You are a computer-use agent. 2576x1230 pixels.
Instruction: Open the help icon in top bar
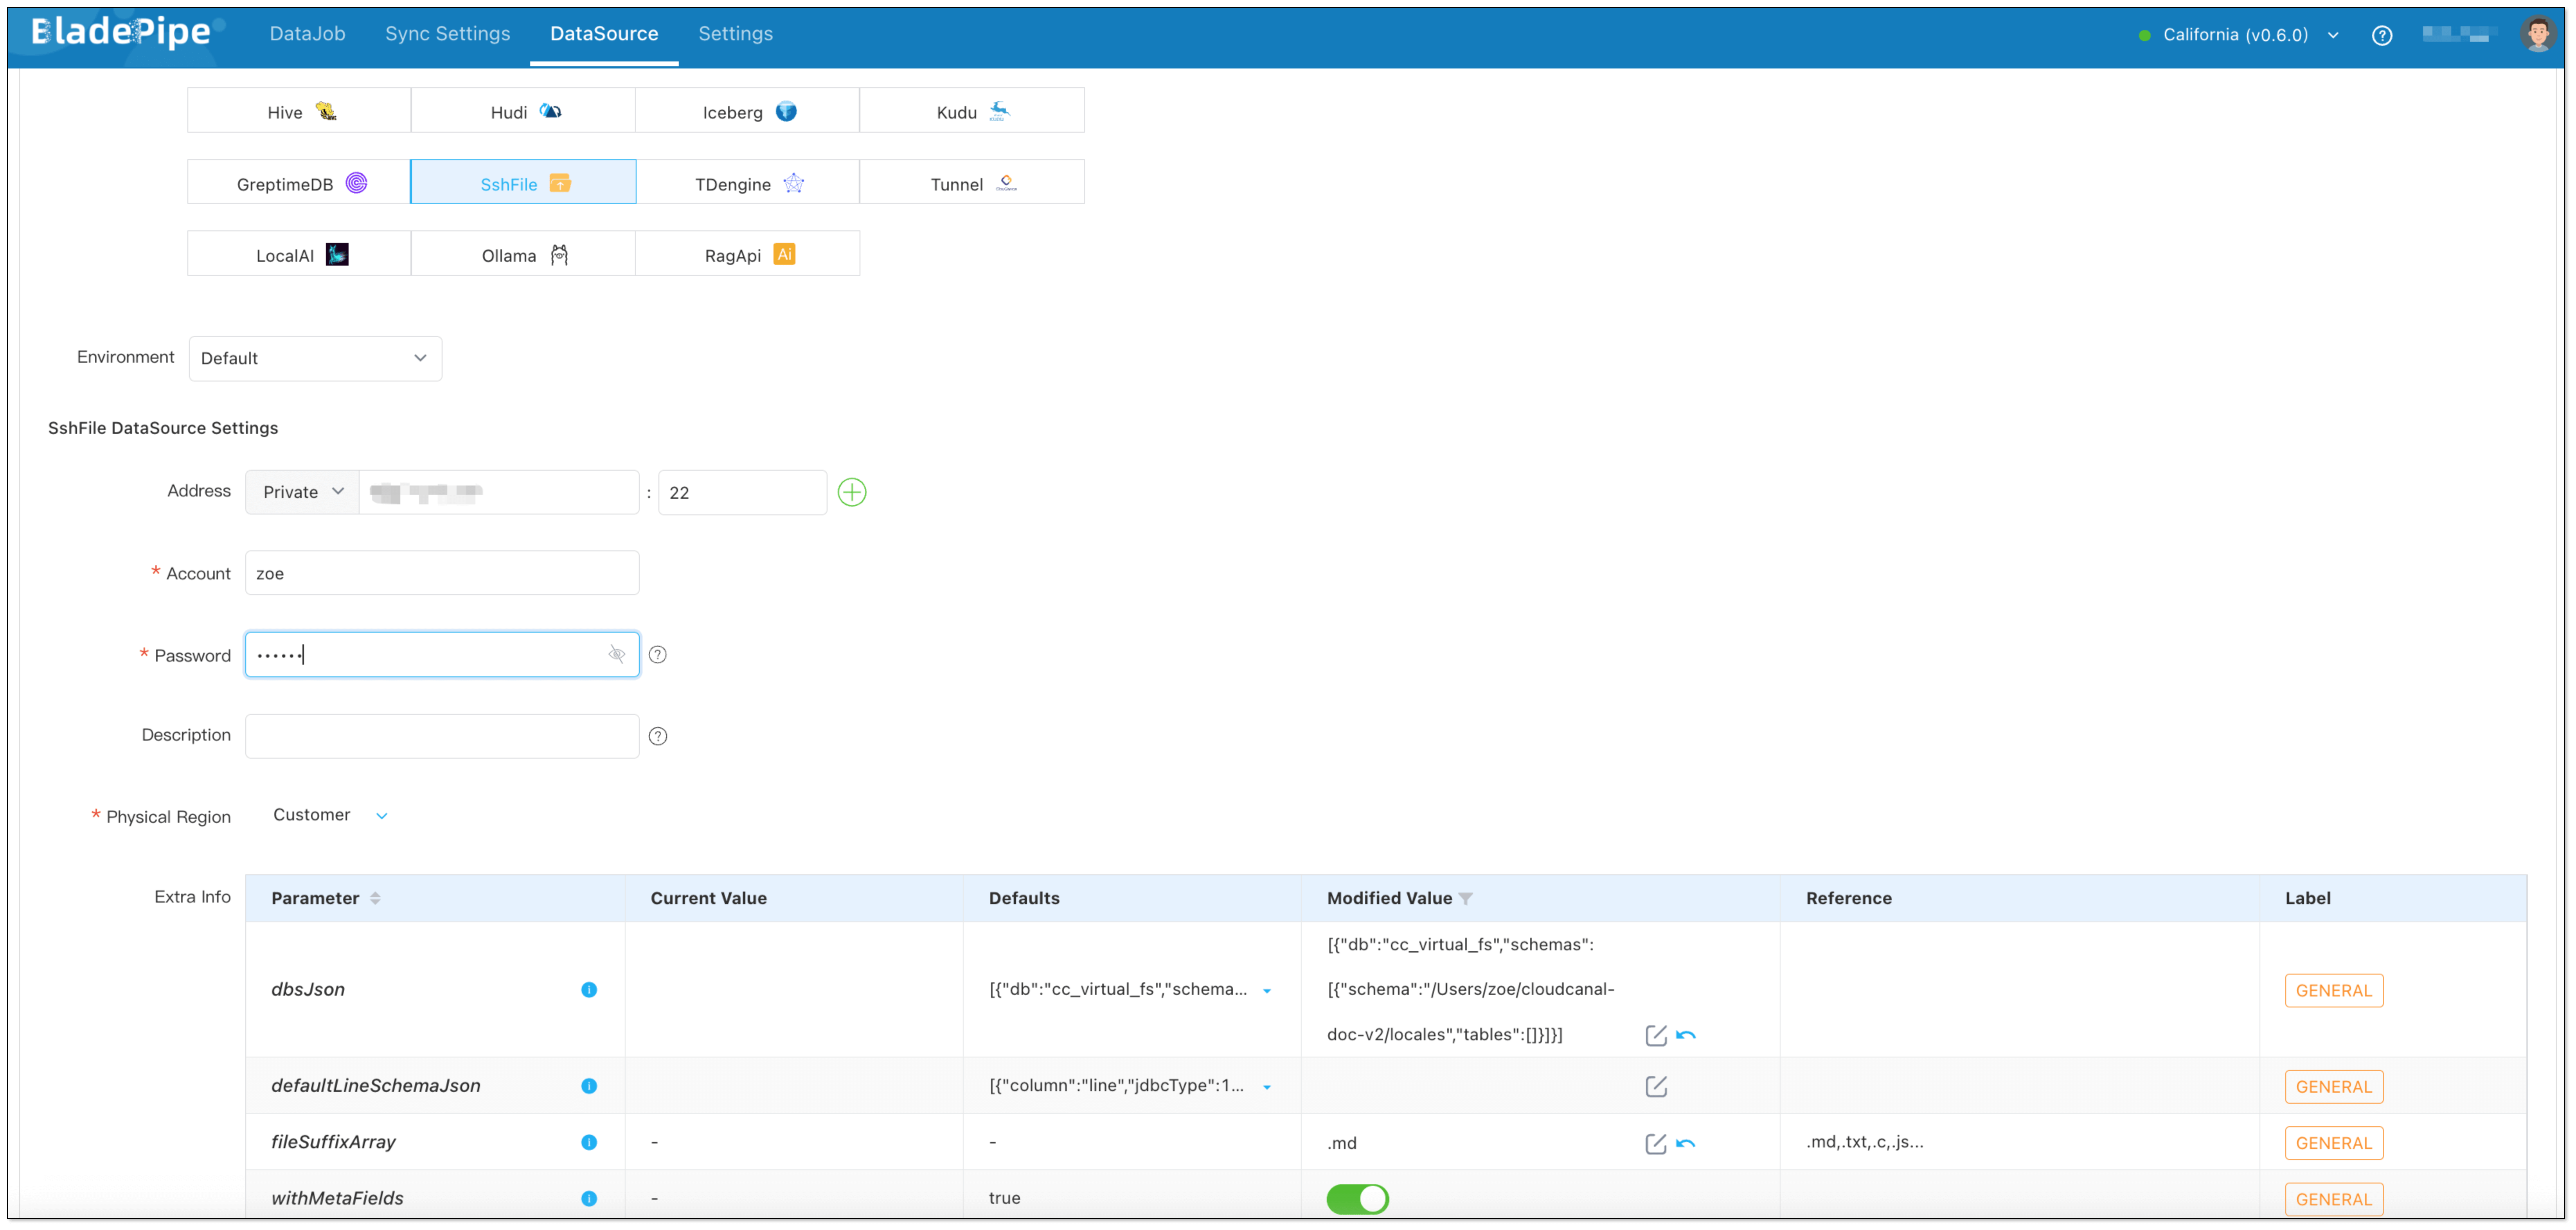click(2381, 35)
